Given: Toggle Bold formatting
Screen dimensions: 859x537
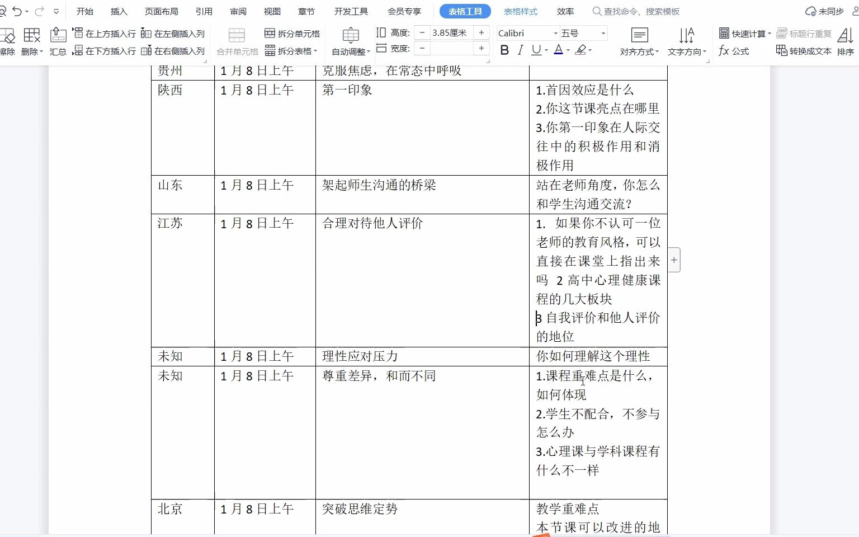Looking at the screenshot, I should click(504, 50).
